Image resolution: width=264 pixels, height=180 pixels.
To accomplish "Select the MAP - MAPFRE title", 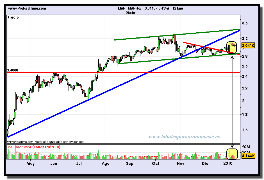I will [130, 8].
